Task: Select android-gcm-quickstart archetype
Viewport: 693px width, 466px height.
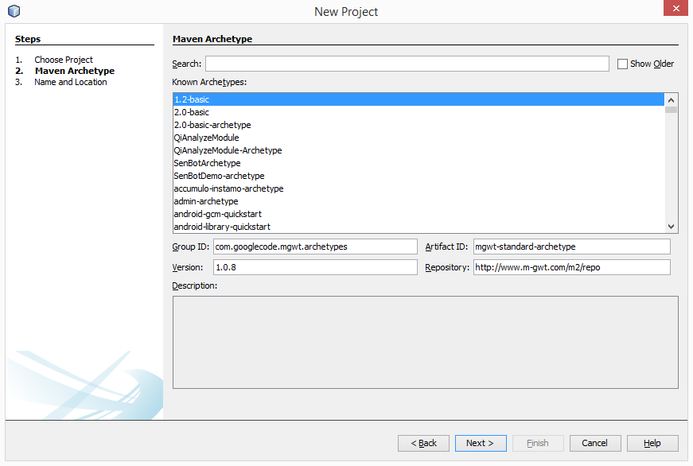Action: pos(419,214)
